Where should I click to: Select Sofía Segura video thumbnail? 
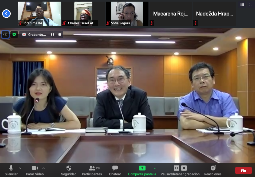point(127,14)
